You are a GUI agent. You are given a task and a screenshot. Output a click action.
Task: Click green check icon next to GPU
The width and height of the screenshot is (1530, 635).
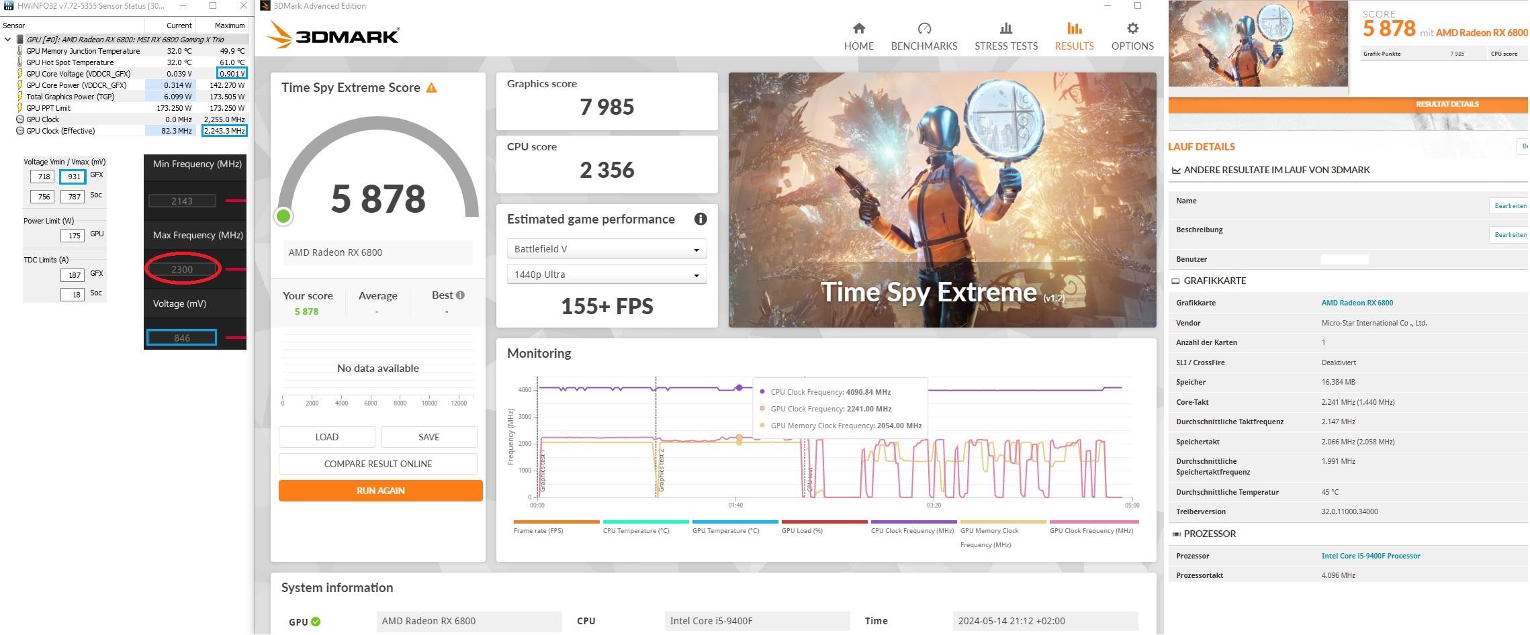click(x=316, y=622)
